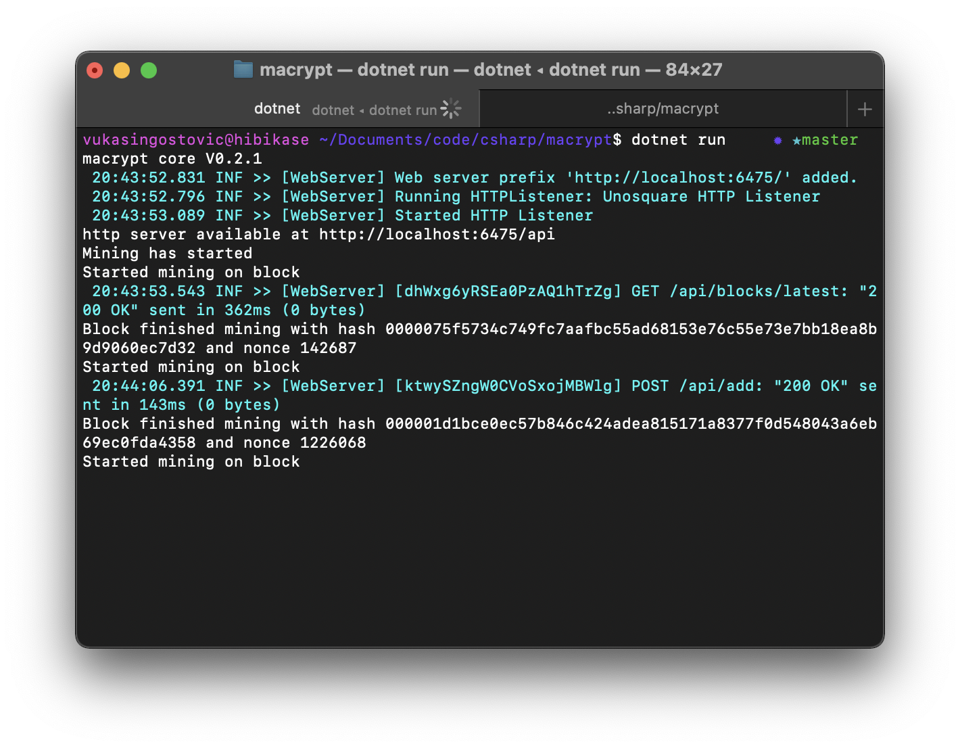Click the window title text macrypt — dotnet run
The width and height of the screenshot is (960, 748).
(354, 70)
